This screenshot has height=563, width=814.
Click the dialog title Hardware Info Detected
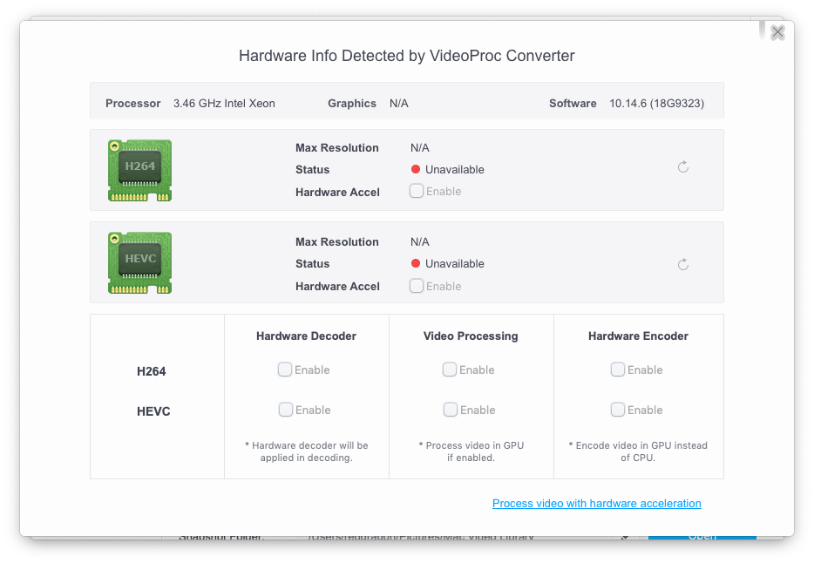(x=406, y=56)
